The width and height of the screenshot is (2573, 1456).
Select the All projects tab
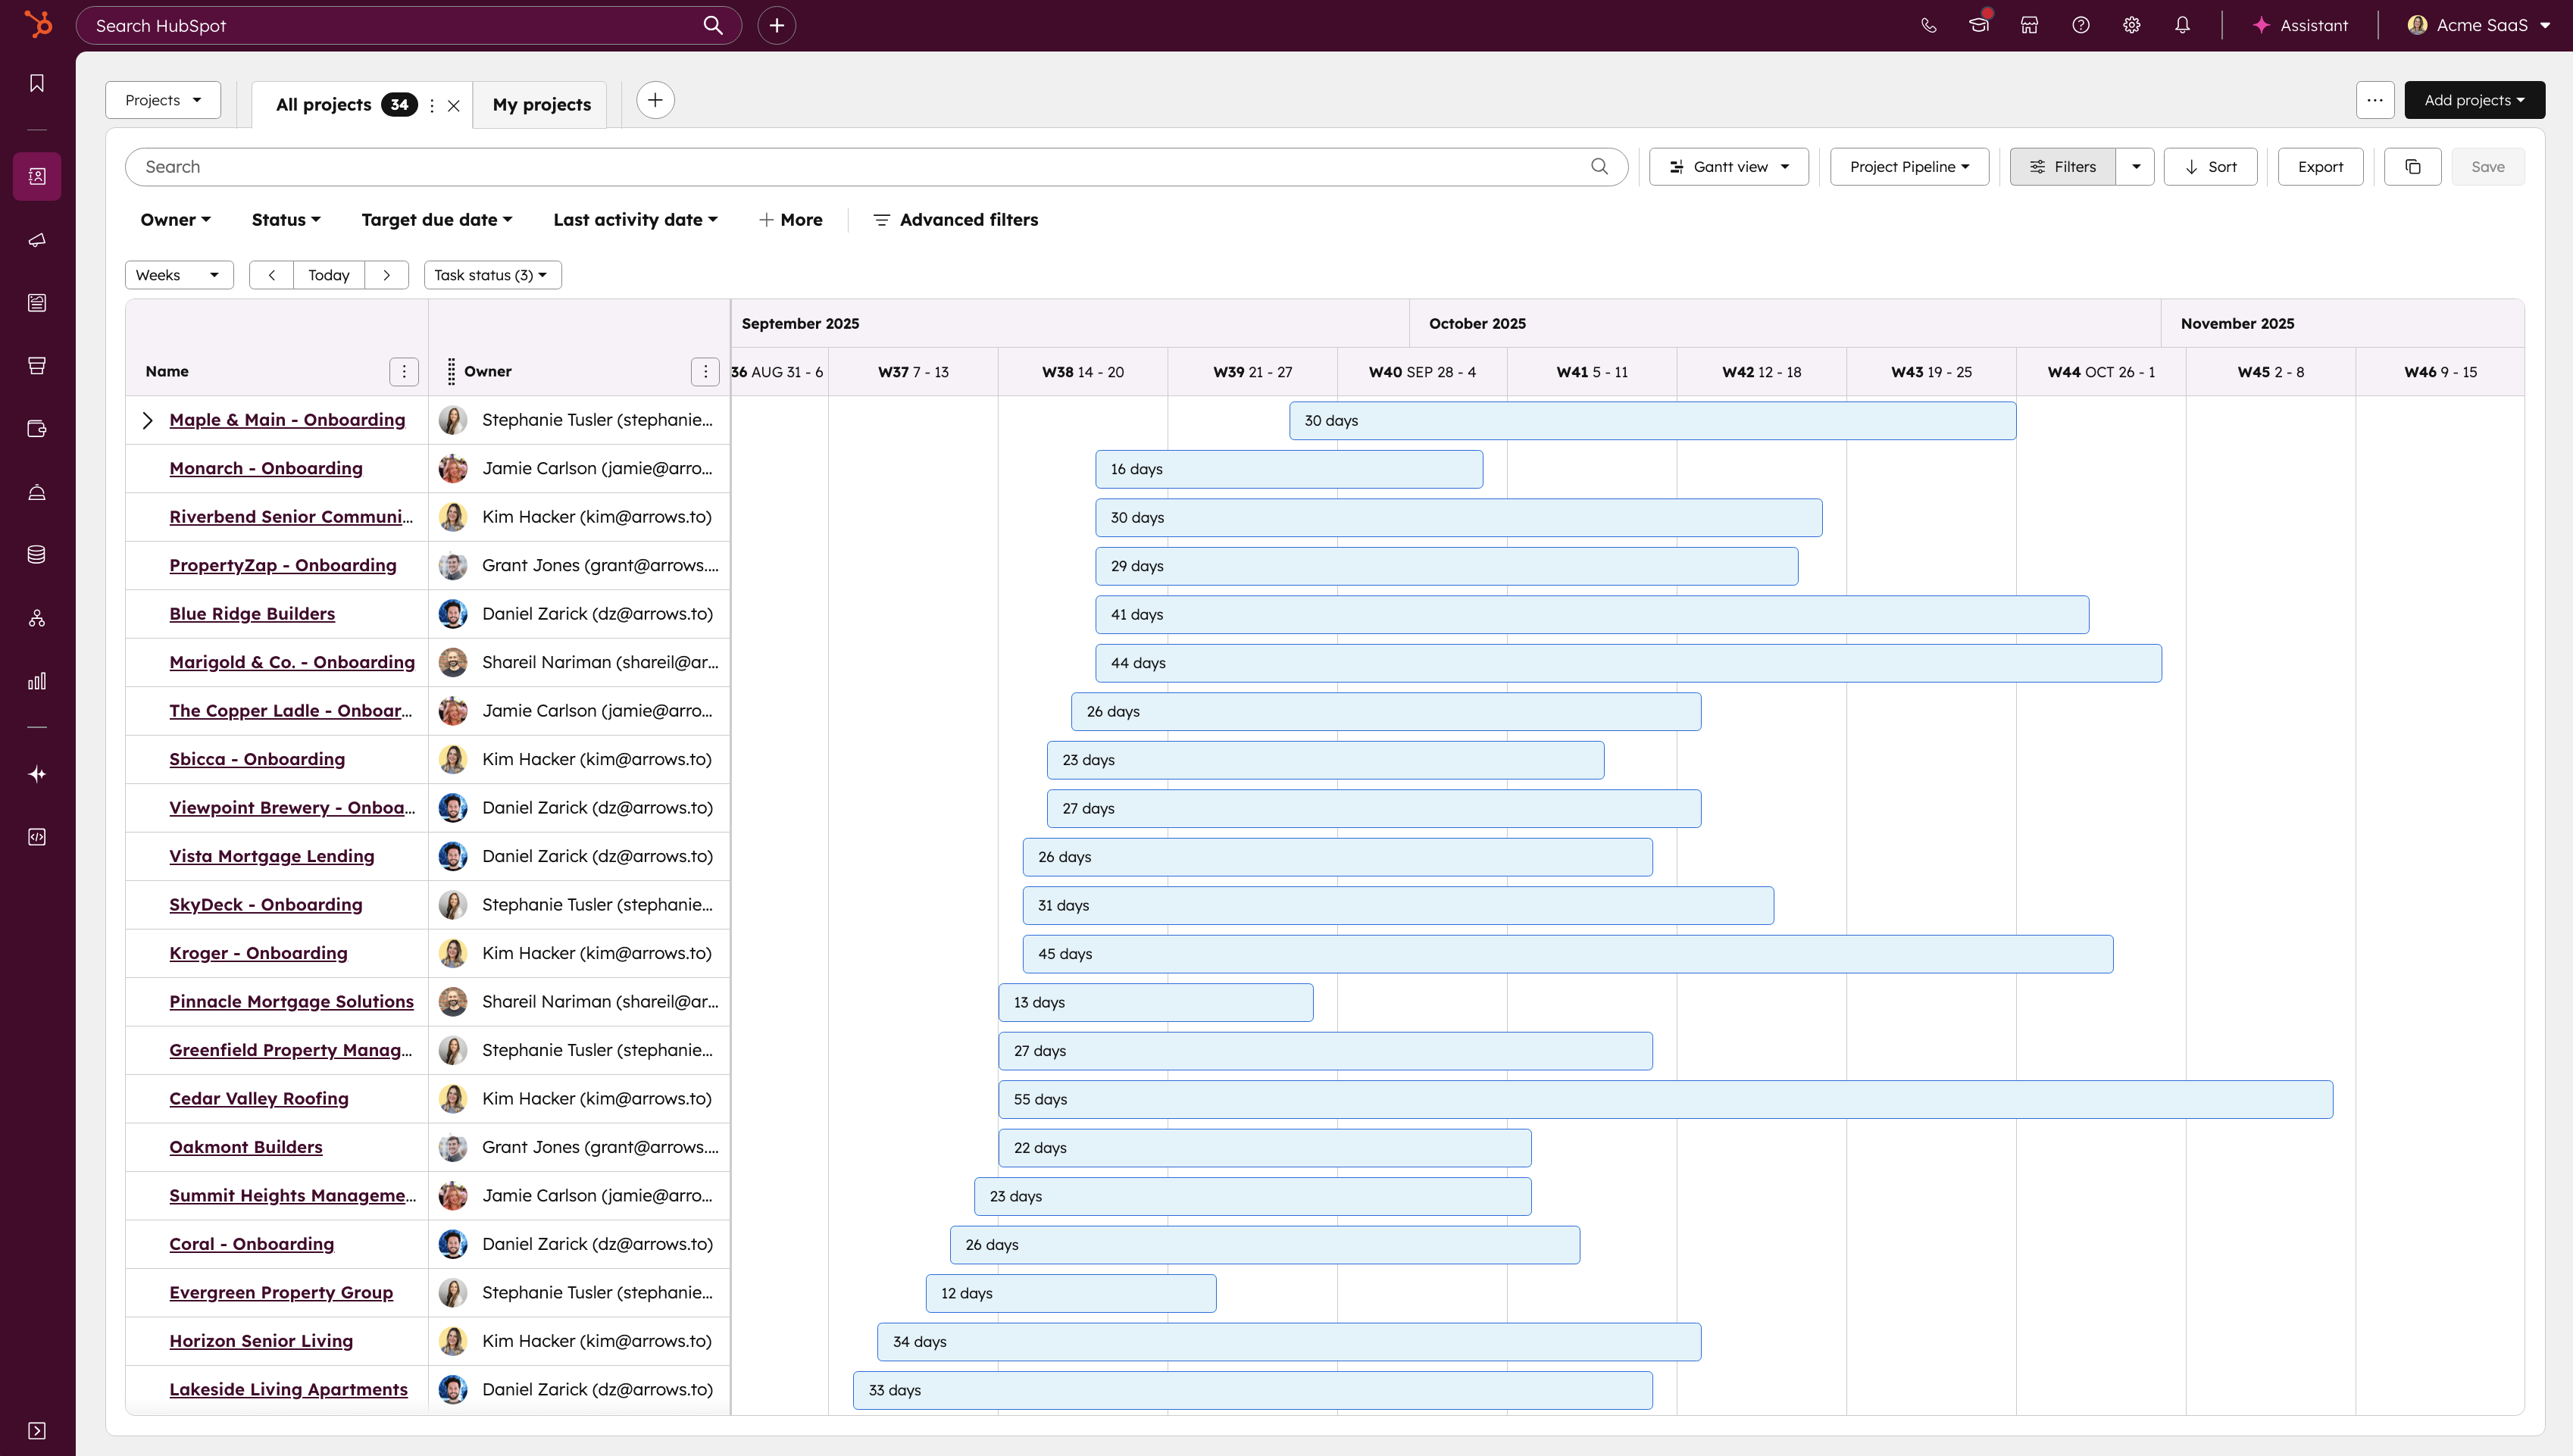tap(324, 105)
